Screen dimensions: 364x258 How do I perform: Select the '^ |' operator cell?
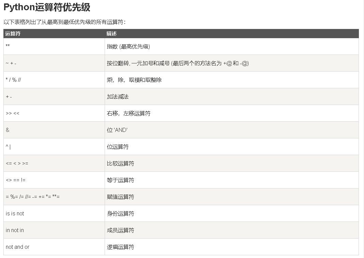54,147
